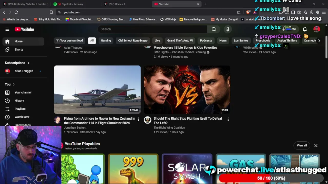The height and width of the screenshot is (184, 328).
Task: Expand the Subscriptions section chevron
Action: [x=28, y=63]
